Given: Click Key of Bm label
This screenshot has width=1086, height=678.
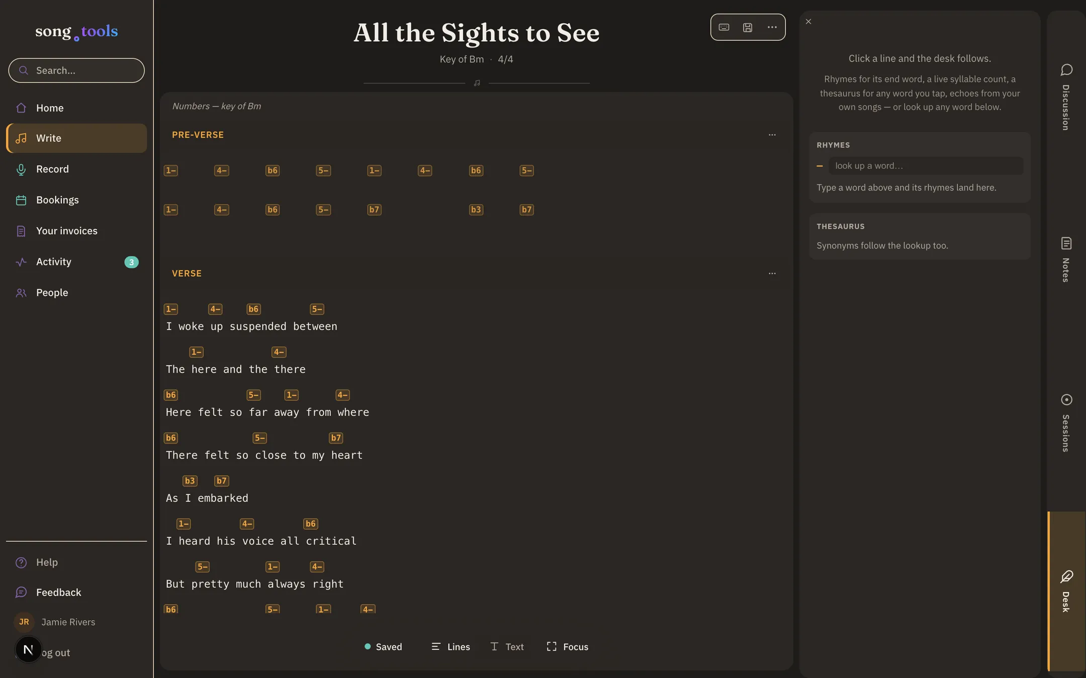Looking at the screenshot, I should (462, 59).
